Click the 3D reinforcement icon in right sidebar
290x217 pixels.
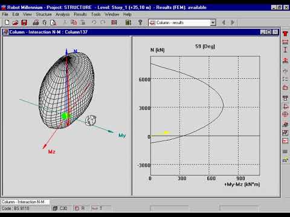click(285, 125)
